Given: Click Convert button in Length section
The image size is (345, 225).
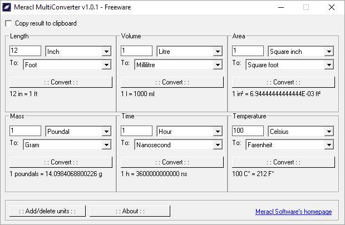Looking at the screenshot, I should point(61,82).
